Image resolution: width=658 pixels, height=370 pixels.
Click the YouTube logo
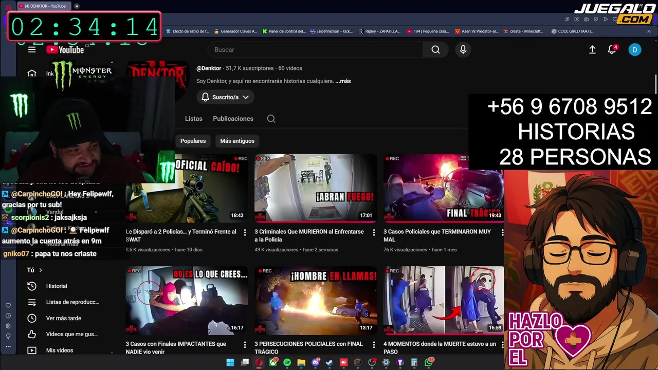point(65,50)
